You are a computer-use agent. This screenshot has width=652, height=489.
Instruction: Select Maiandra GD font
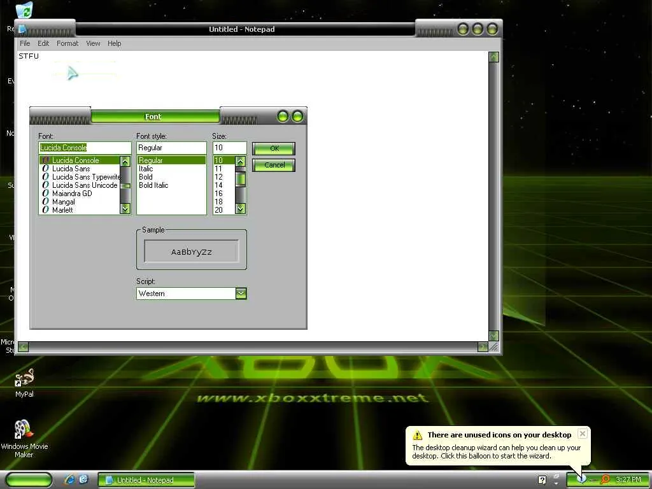(x=80, y=194)
